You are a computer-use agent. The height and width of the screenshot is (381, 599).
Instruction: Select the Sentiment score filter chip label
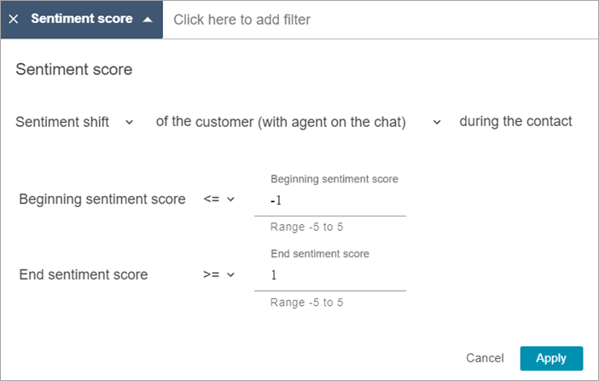click(x=81, y=19)
